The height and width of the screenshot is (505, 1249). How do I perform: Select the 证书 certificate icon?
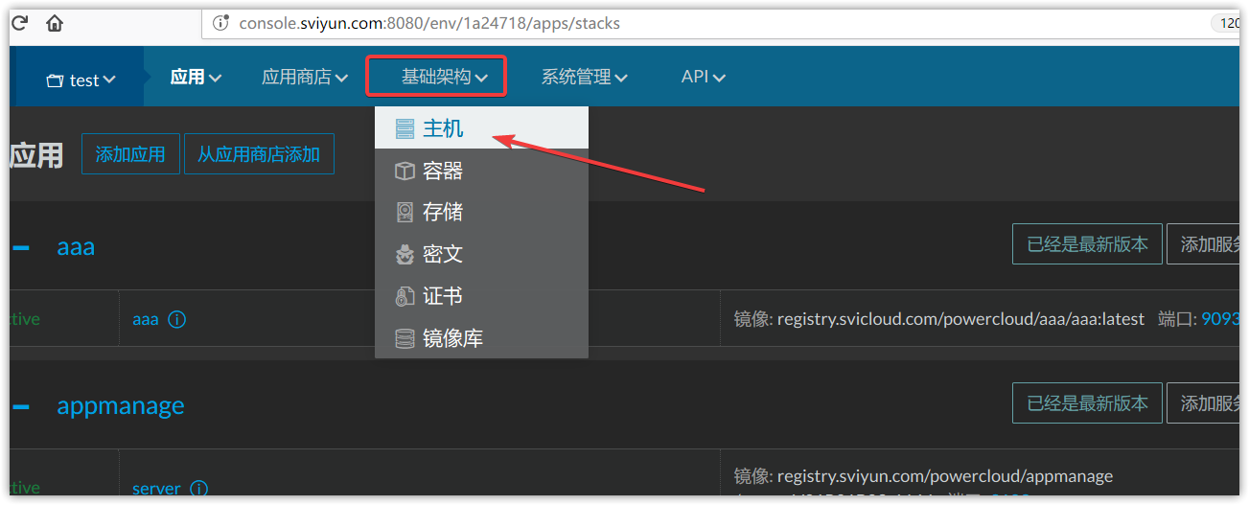coord(405,296)
